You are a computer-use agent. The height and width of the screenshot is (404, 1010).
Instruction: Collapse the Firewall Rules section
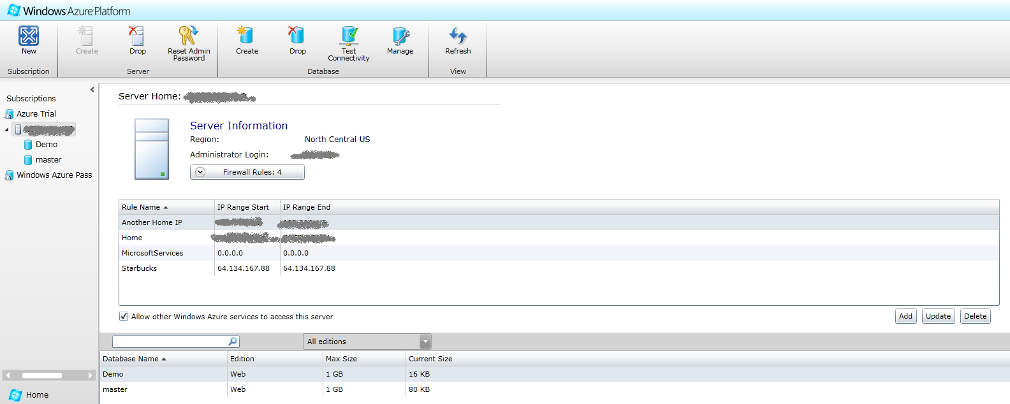point(200,172)
